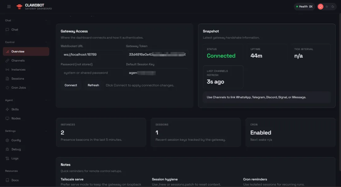Click the WebSocket URL input field
The image size is (341, 187).
[92, 54]
